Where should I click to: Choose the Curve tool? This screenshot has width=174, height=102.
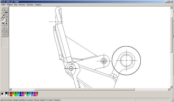pyautogui.click(x=6, y=27)
